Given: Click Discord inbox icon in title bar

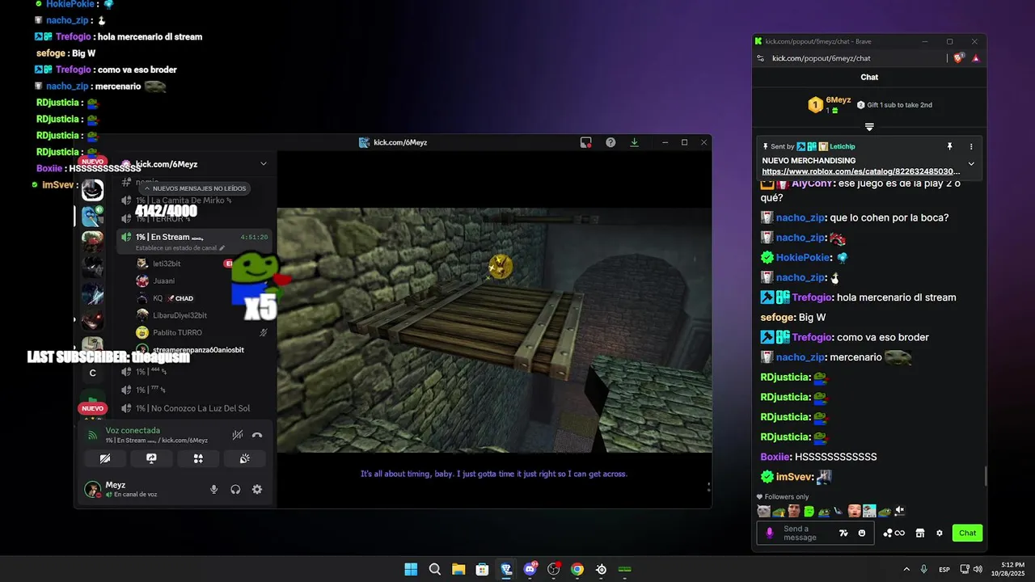Looking at the screenshot, I should coord(586,142).
